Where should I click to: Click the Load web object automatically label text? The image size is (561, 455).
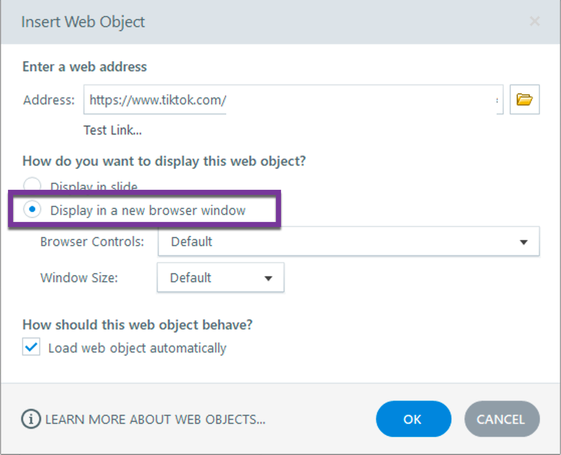pyautogui.click(x=137, y=348)
